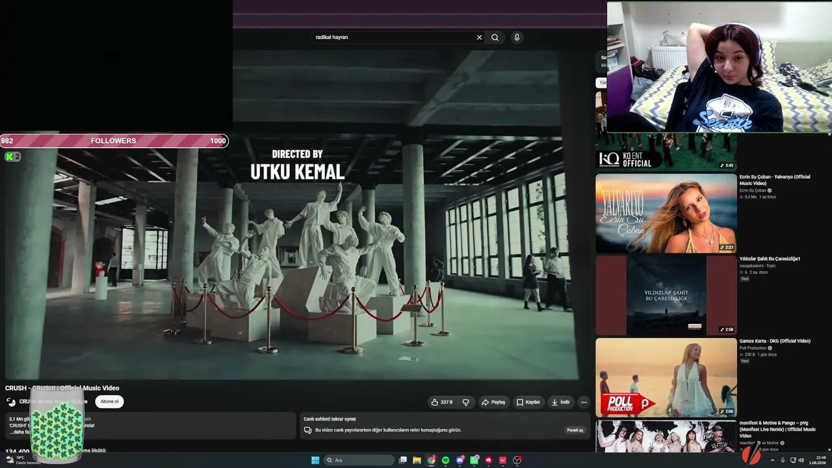Screen dimensions: 832x468
Task: Open 'Yıldızlar Şahit Bu Çaresizliğe1' video title
Action: coord(770,259)
